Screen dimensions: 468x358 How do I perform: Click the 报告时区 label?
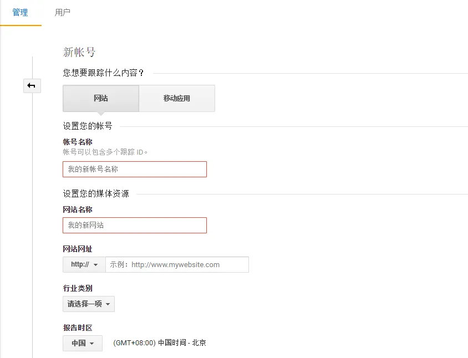tap(78, 328)
